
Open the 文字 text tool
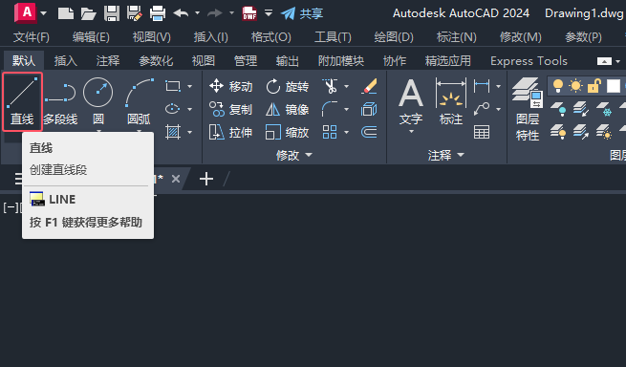point(411,103)
